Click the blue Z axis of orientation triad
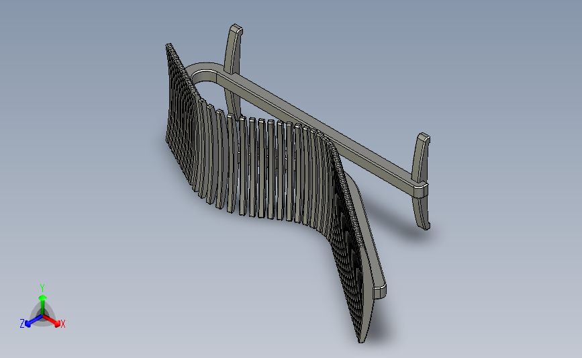 pyautogui.click(x=32, y=321)
